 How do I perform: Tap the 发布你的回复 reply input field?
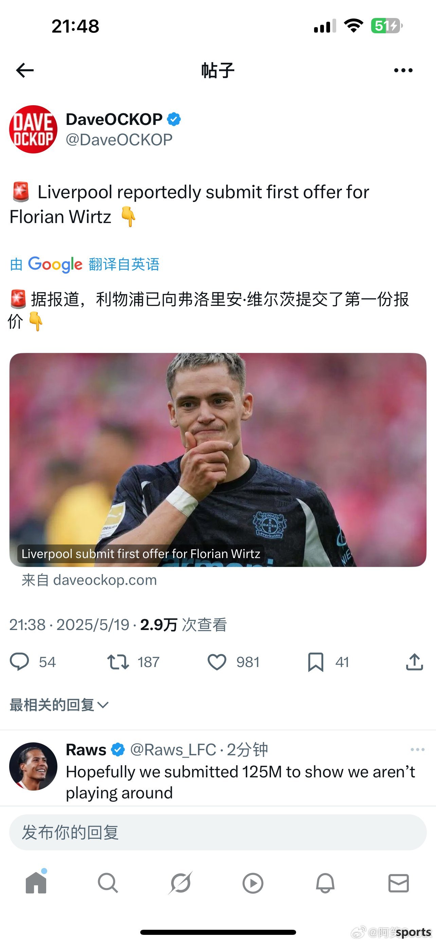pyautogui.click(x=218, y=832)
